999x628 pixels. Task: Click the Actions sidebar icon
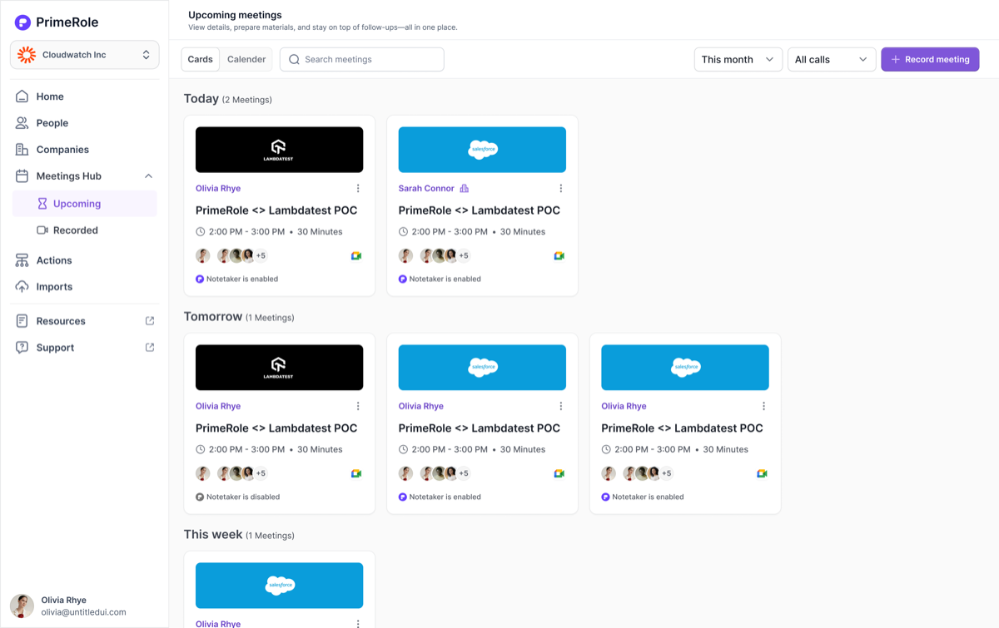pyautogui.click(x=22, y=260)
